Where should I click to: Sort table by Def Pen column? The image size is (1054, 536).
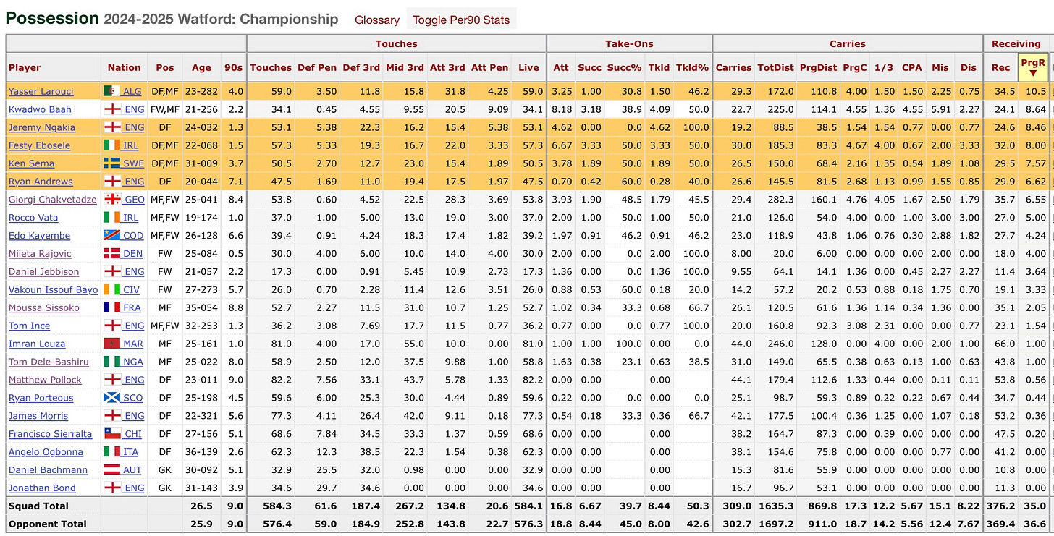(316, 67)
